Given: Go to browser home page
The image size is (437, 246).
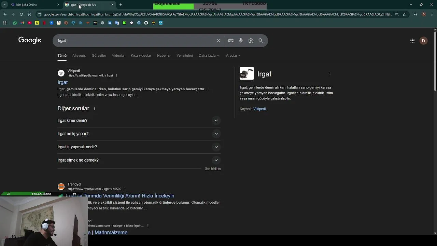Looking at the screenshot, I should click(29, 14).
